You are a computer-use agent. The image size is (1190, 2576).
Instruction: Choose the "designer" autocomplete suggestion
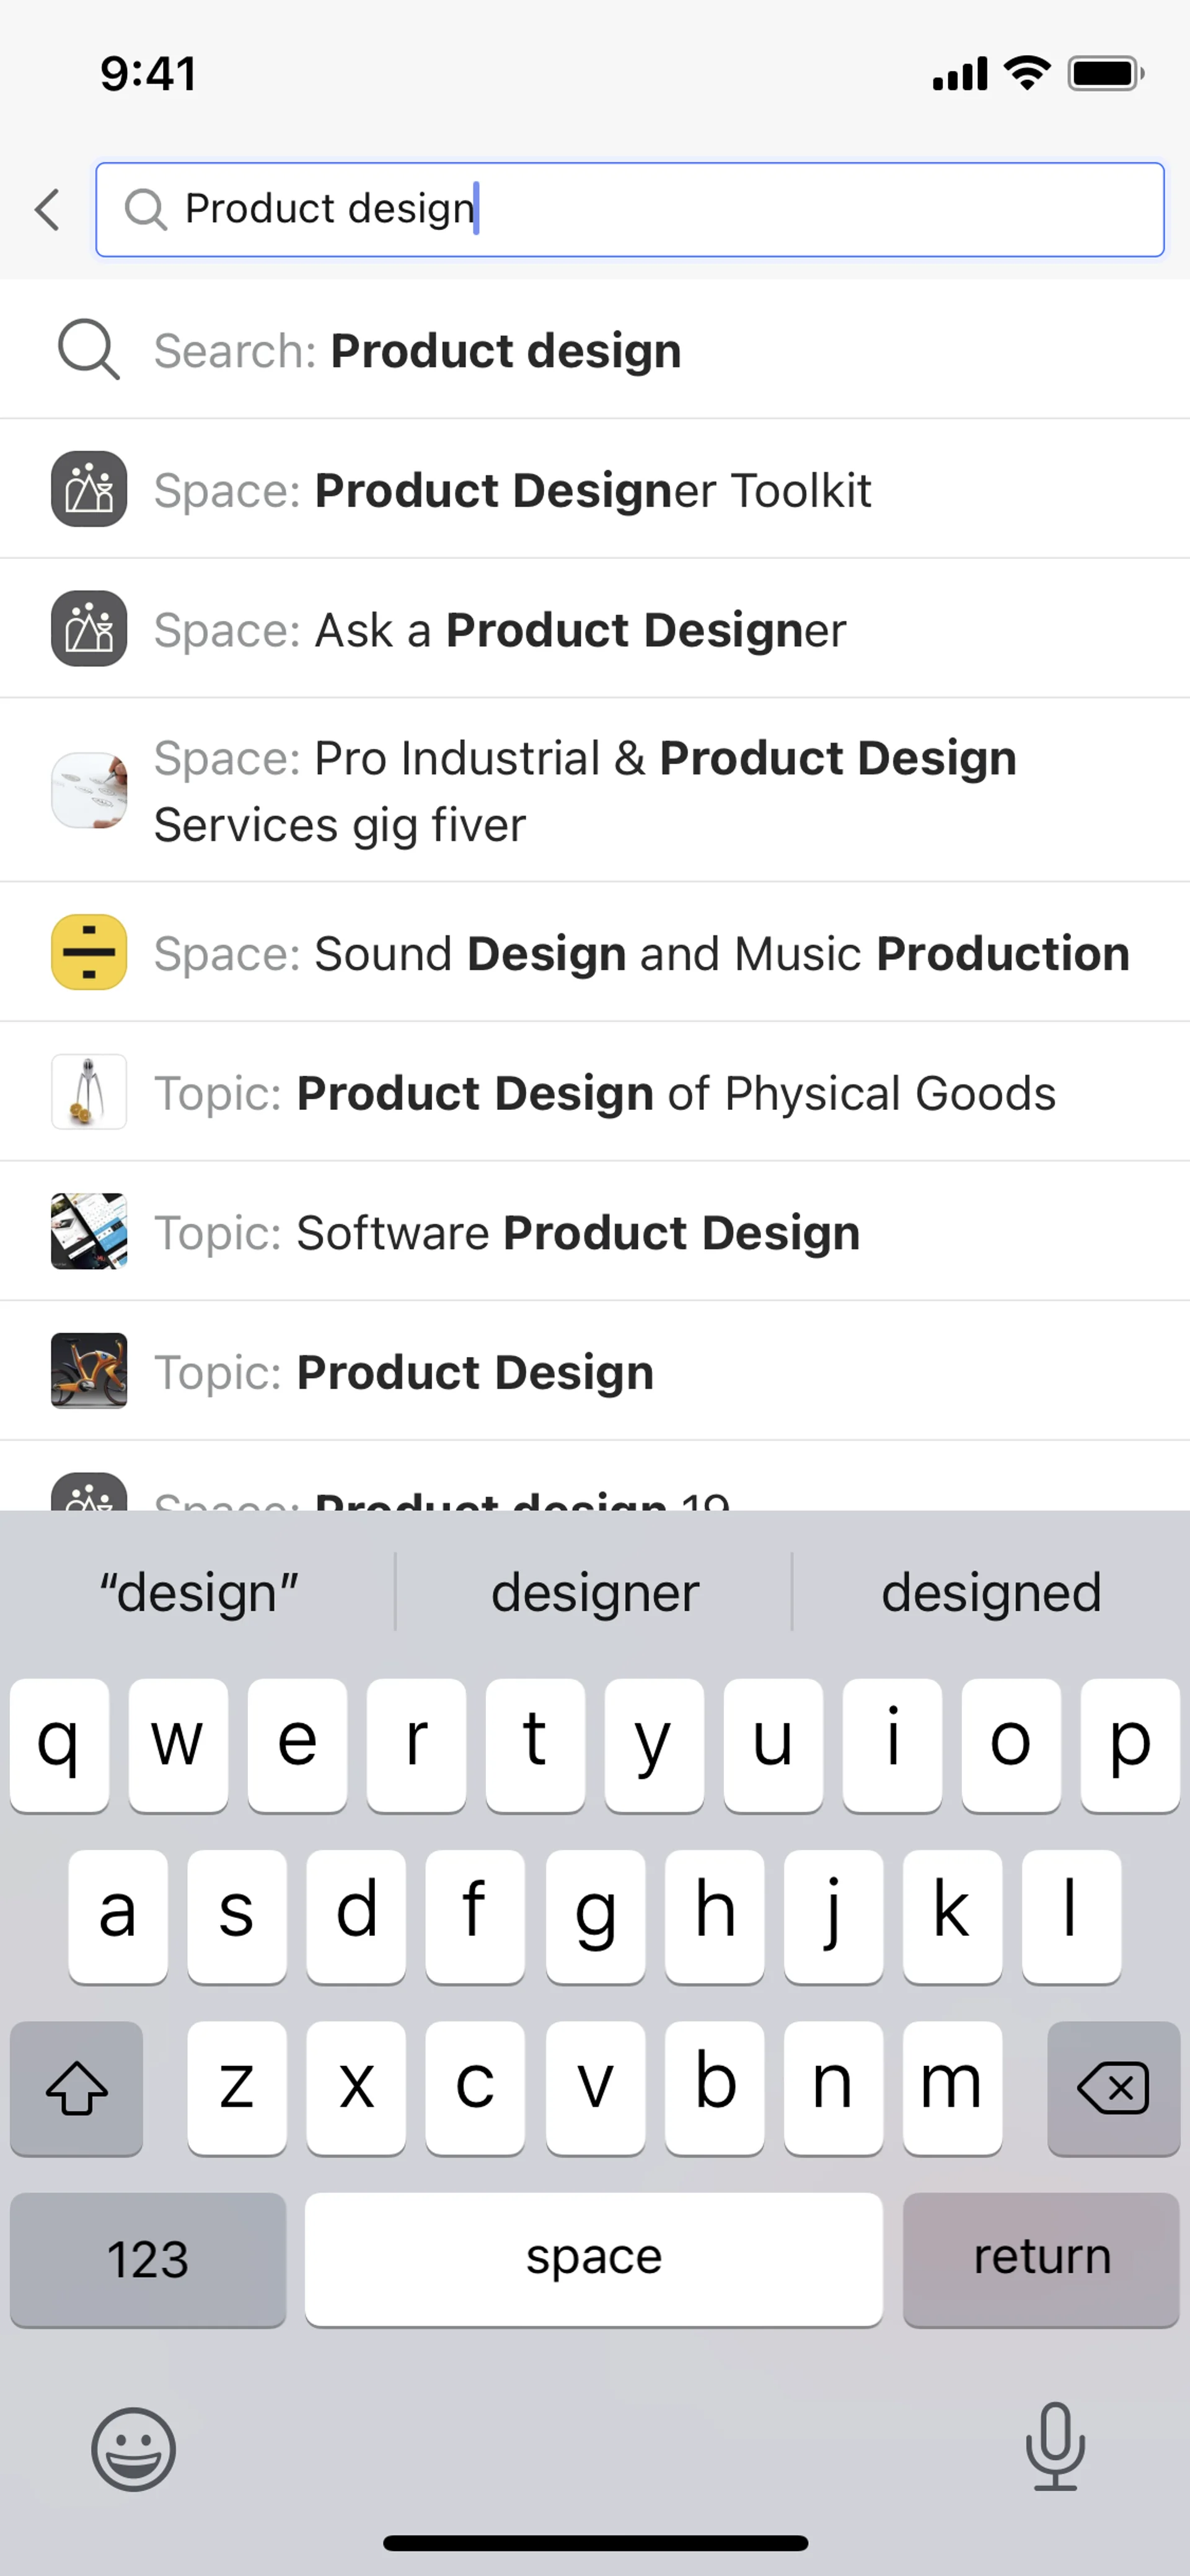(x=595, y=1592)
